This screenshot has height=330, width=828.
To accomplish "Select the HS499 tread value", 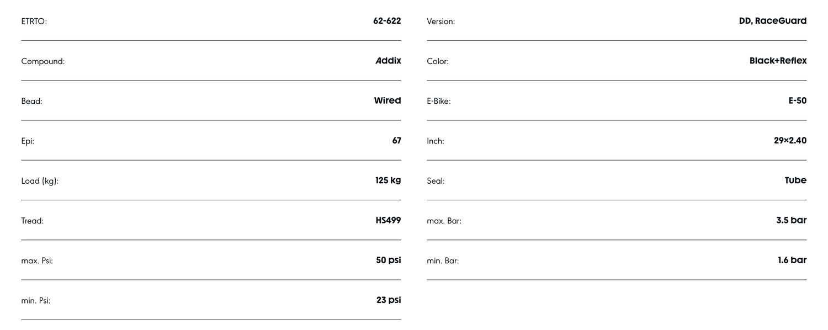I will coord(388,220).
